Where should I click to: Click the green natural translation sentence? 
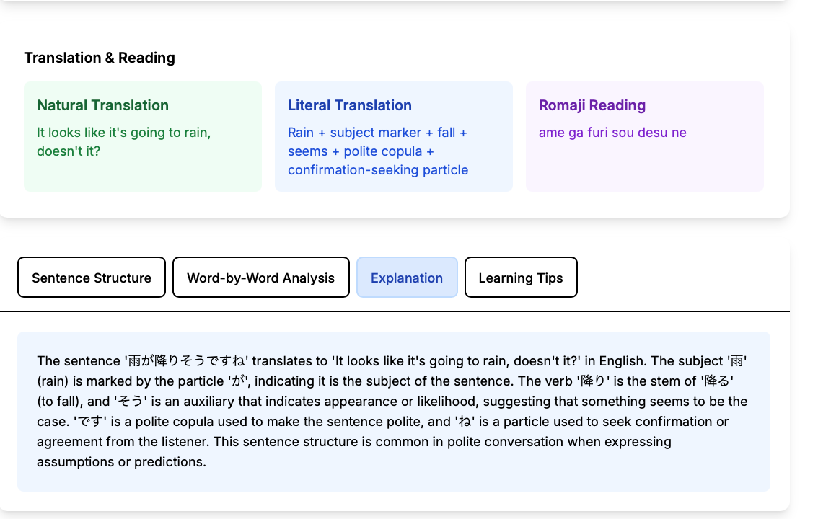pyautogui.click(x=124, y=142)
